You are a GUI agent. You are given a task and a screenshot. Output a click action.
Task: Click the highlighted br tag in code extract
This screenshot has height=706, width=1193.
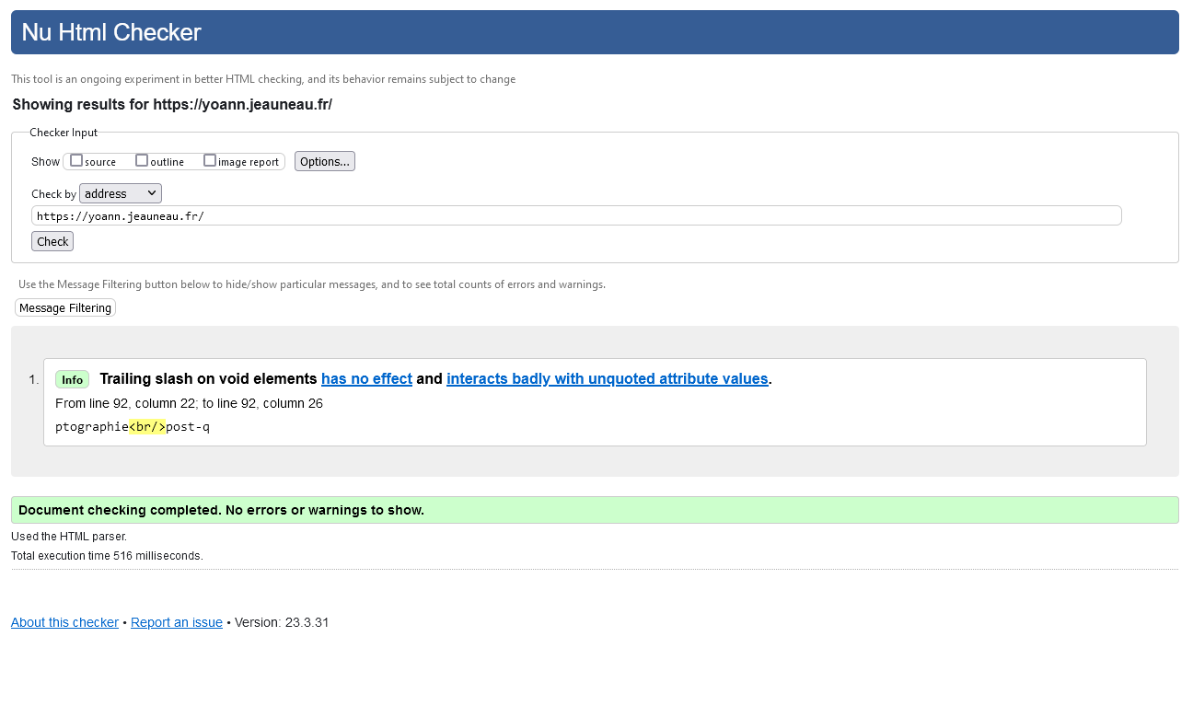(147, 427)
